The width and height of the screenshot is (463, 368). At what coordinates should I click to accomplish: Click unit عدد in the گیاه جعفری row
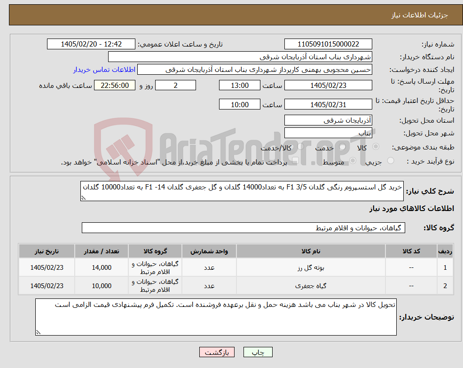coord(209,286)
